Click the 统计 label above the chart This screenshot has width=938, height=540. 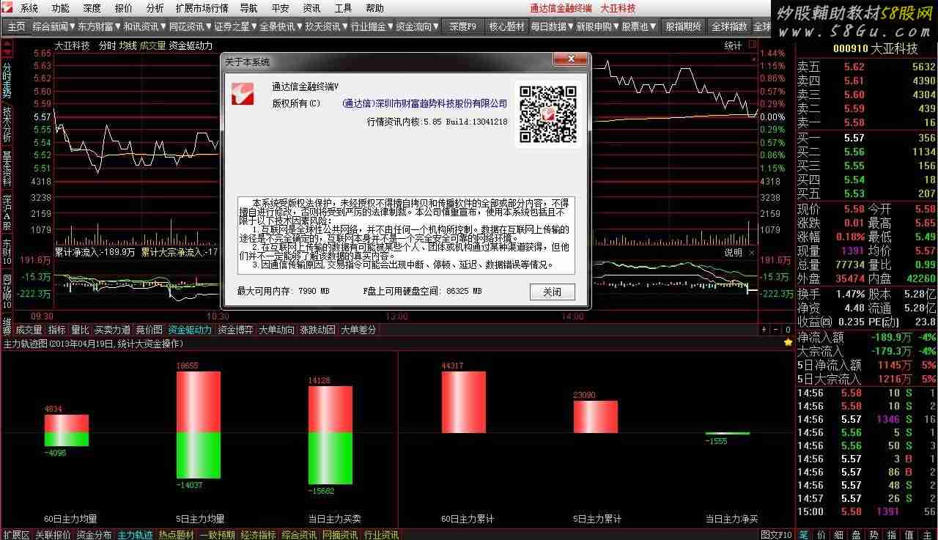pyautogui.click(x=733, y=45)
